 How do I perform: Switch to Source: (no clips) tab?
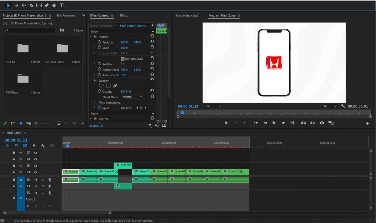tap(187, 15)
